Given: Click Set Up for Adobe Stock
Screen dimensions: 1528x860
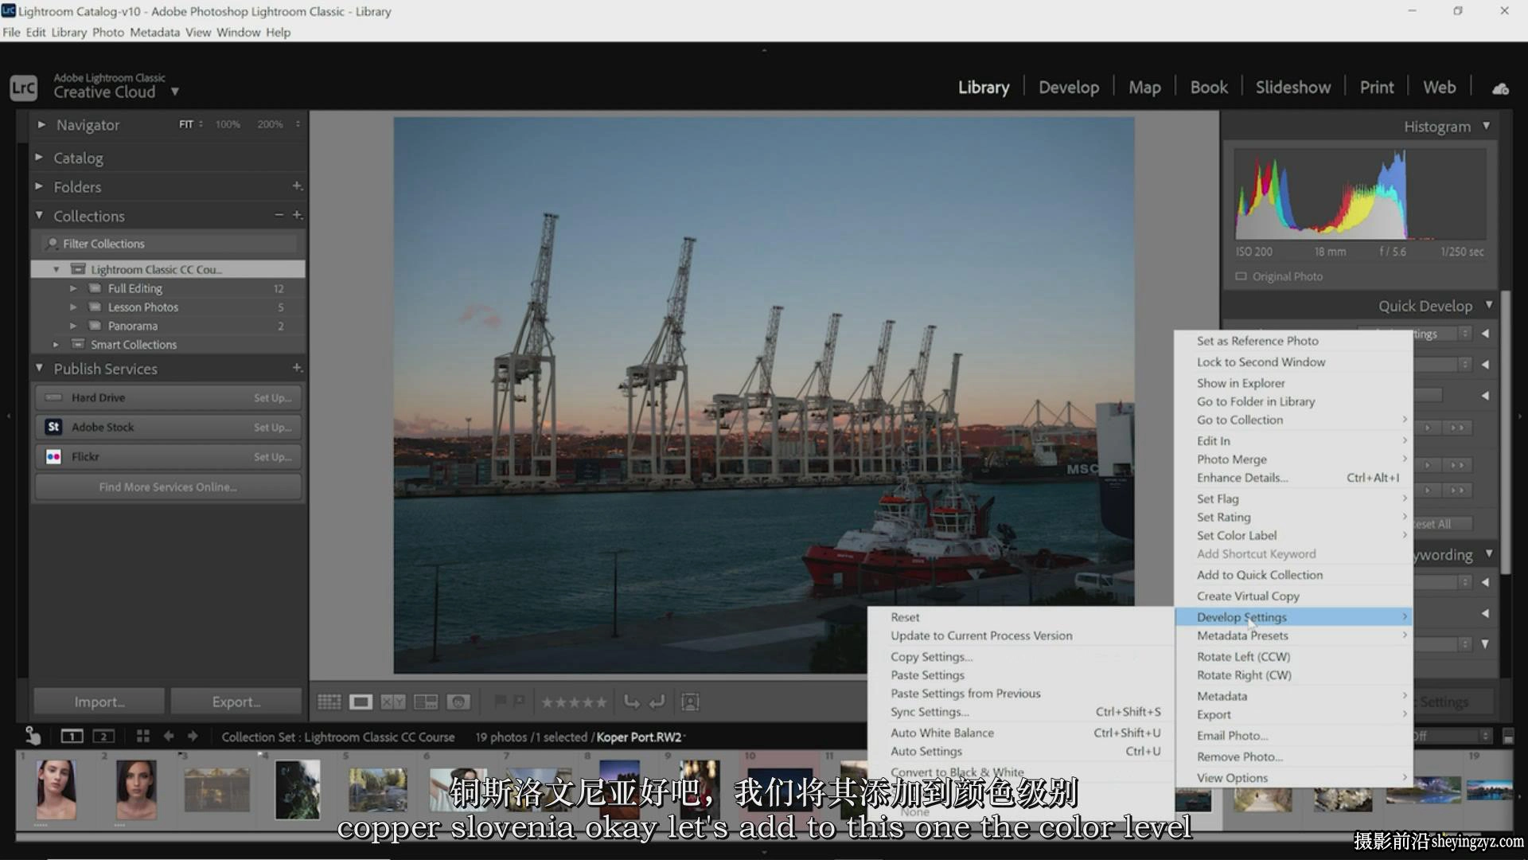Looking at the screenshot, I should [x=272, y=427].
